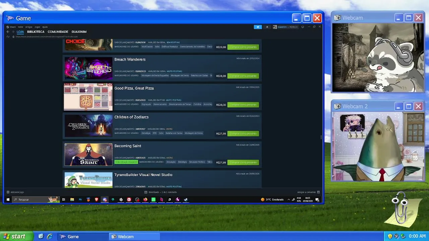Open the Steam menu
The width and height of the screenshot is (429, 241).
point(13,27)
